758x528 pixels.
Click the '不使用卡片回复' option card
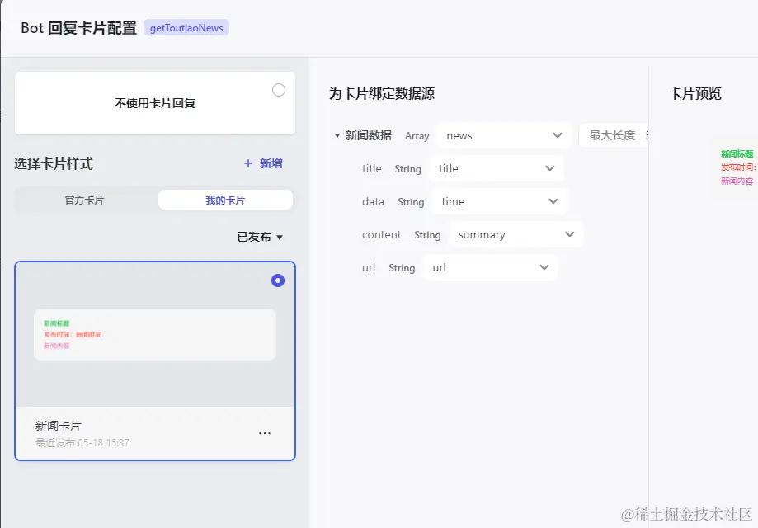[155, 103]
